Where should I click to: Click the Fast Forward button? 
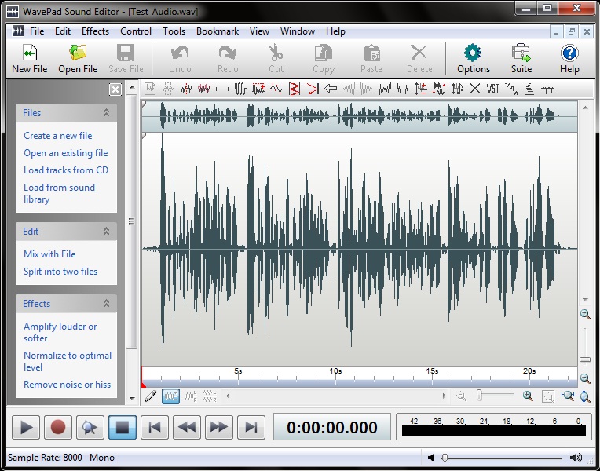point(219,427)
